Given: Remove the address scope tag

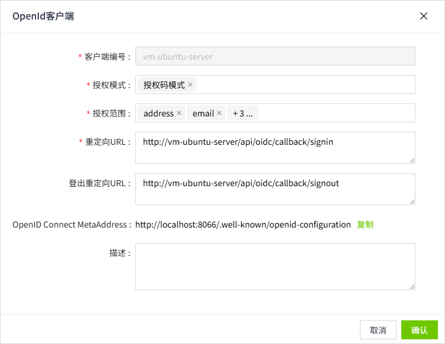Looking at the screenshot, I should click(179, 113).
